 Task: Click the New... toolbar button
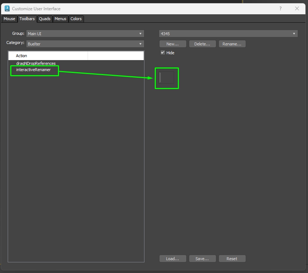[x=173, y=44]
